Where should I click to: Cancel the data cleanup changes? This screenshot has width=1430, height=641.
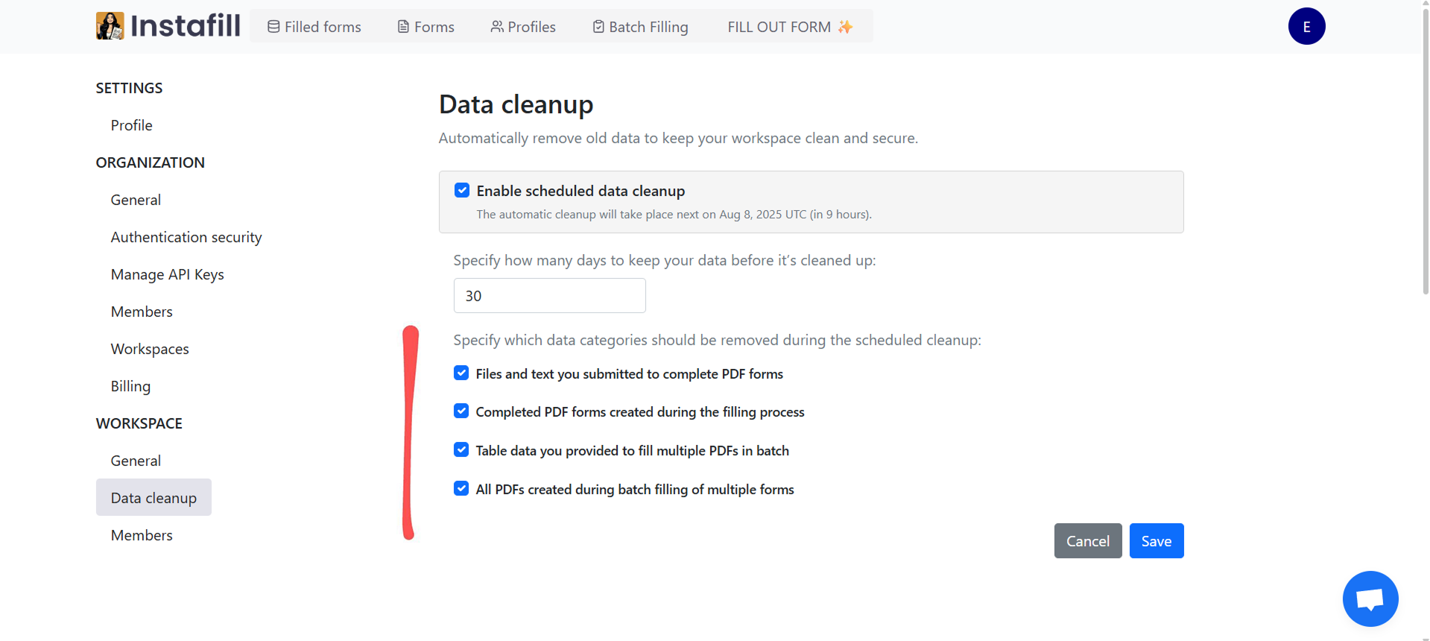[1087, 540]
